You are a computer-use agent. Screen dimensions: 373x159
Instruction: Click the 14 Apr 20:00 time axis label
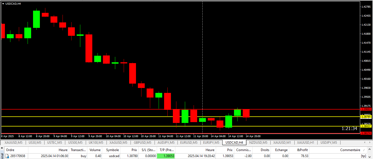click(253, 136)
